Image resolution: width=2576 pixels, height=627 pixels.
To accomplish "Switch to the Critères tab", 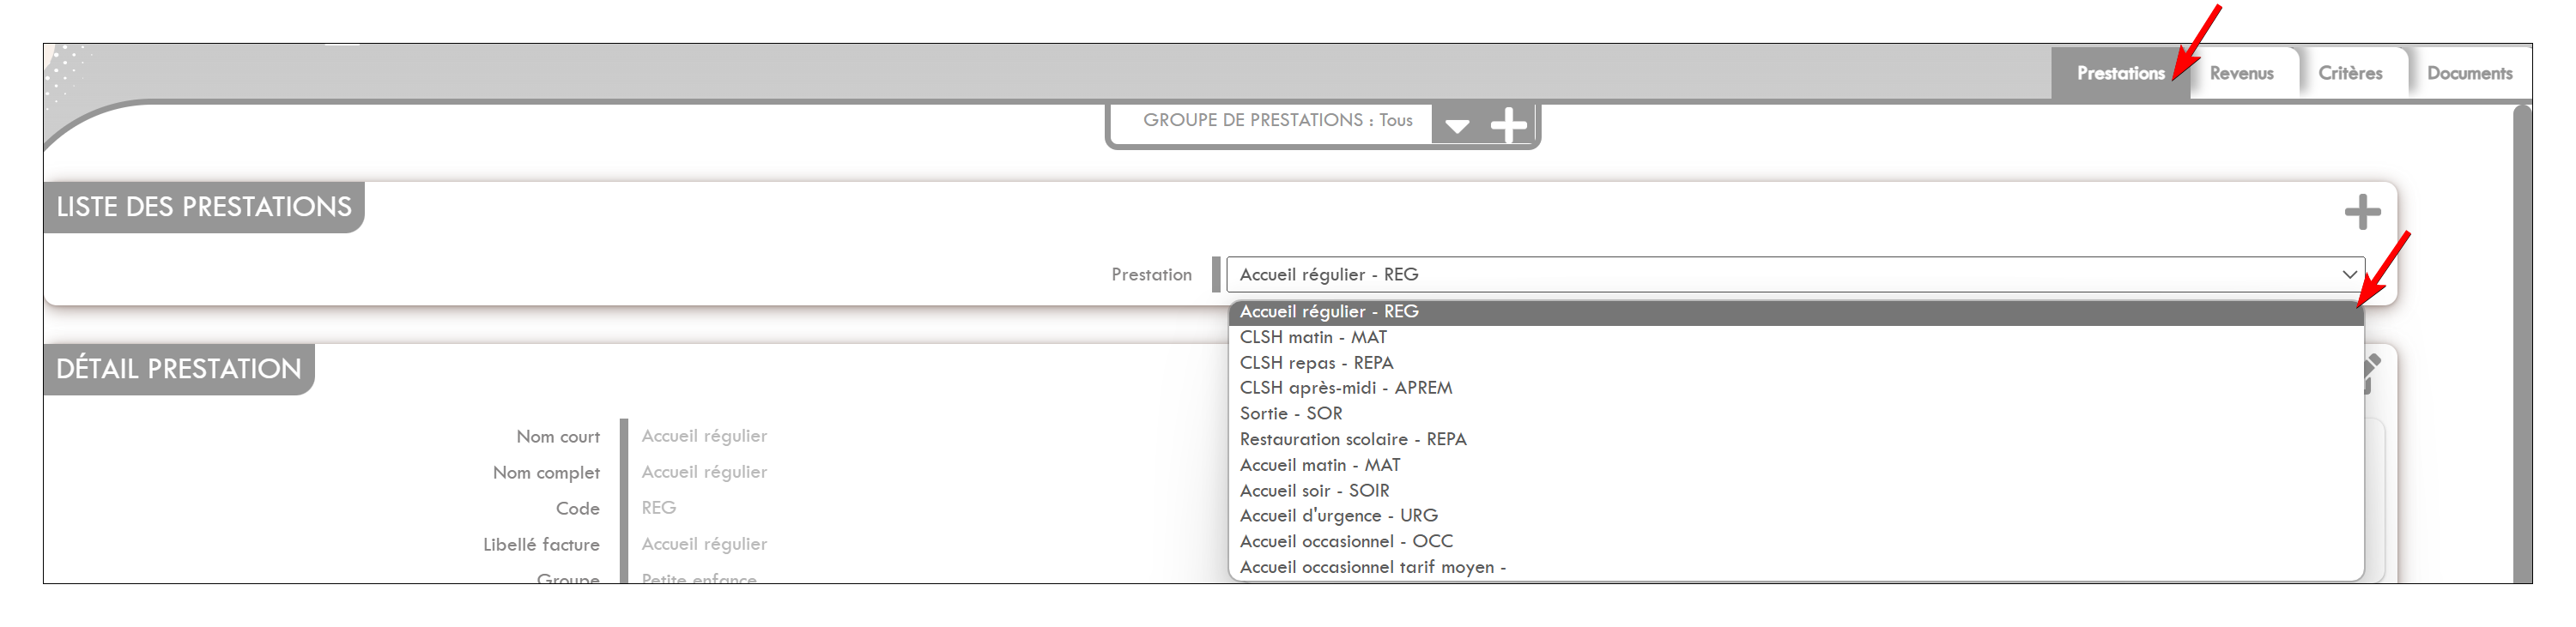I will [x=2350, y=73].
